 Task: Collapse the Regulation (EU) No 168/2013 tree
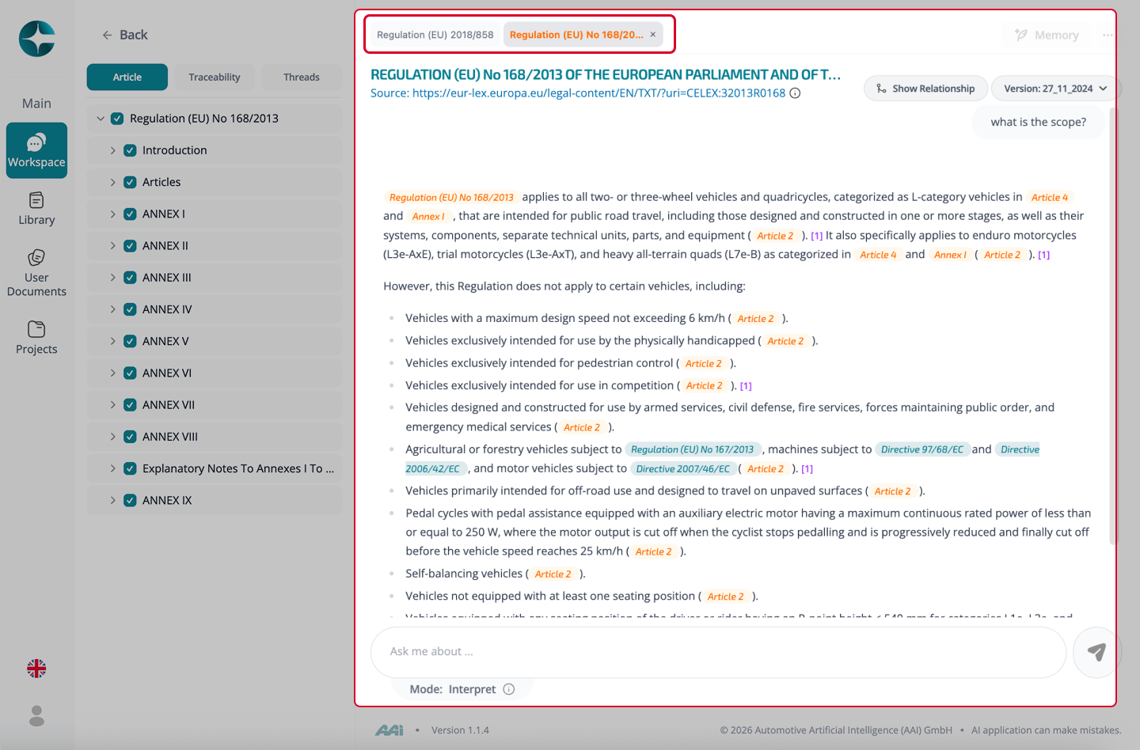tap(101, 119)
